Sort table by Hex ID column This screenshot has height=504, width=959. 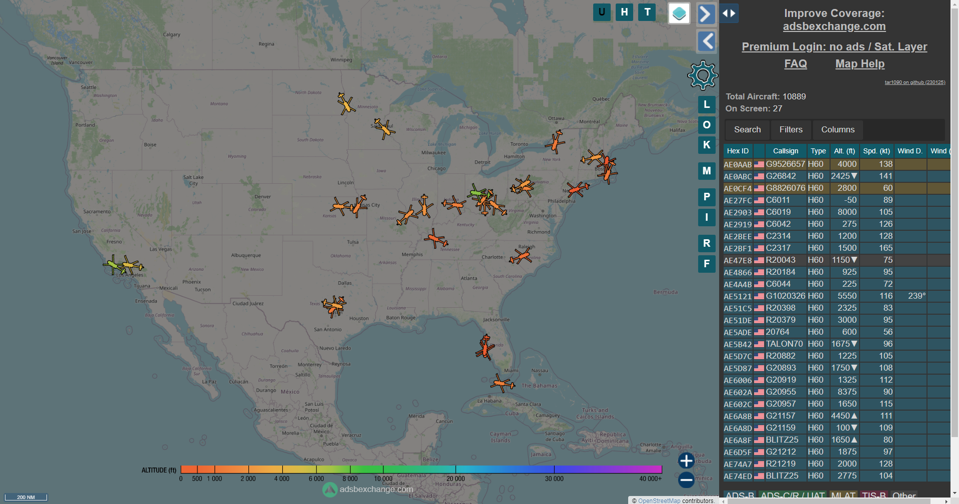[738, 151]
